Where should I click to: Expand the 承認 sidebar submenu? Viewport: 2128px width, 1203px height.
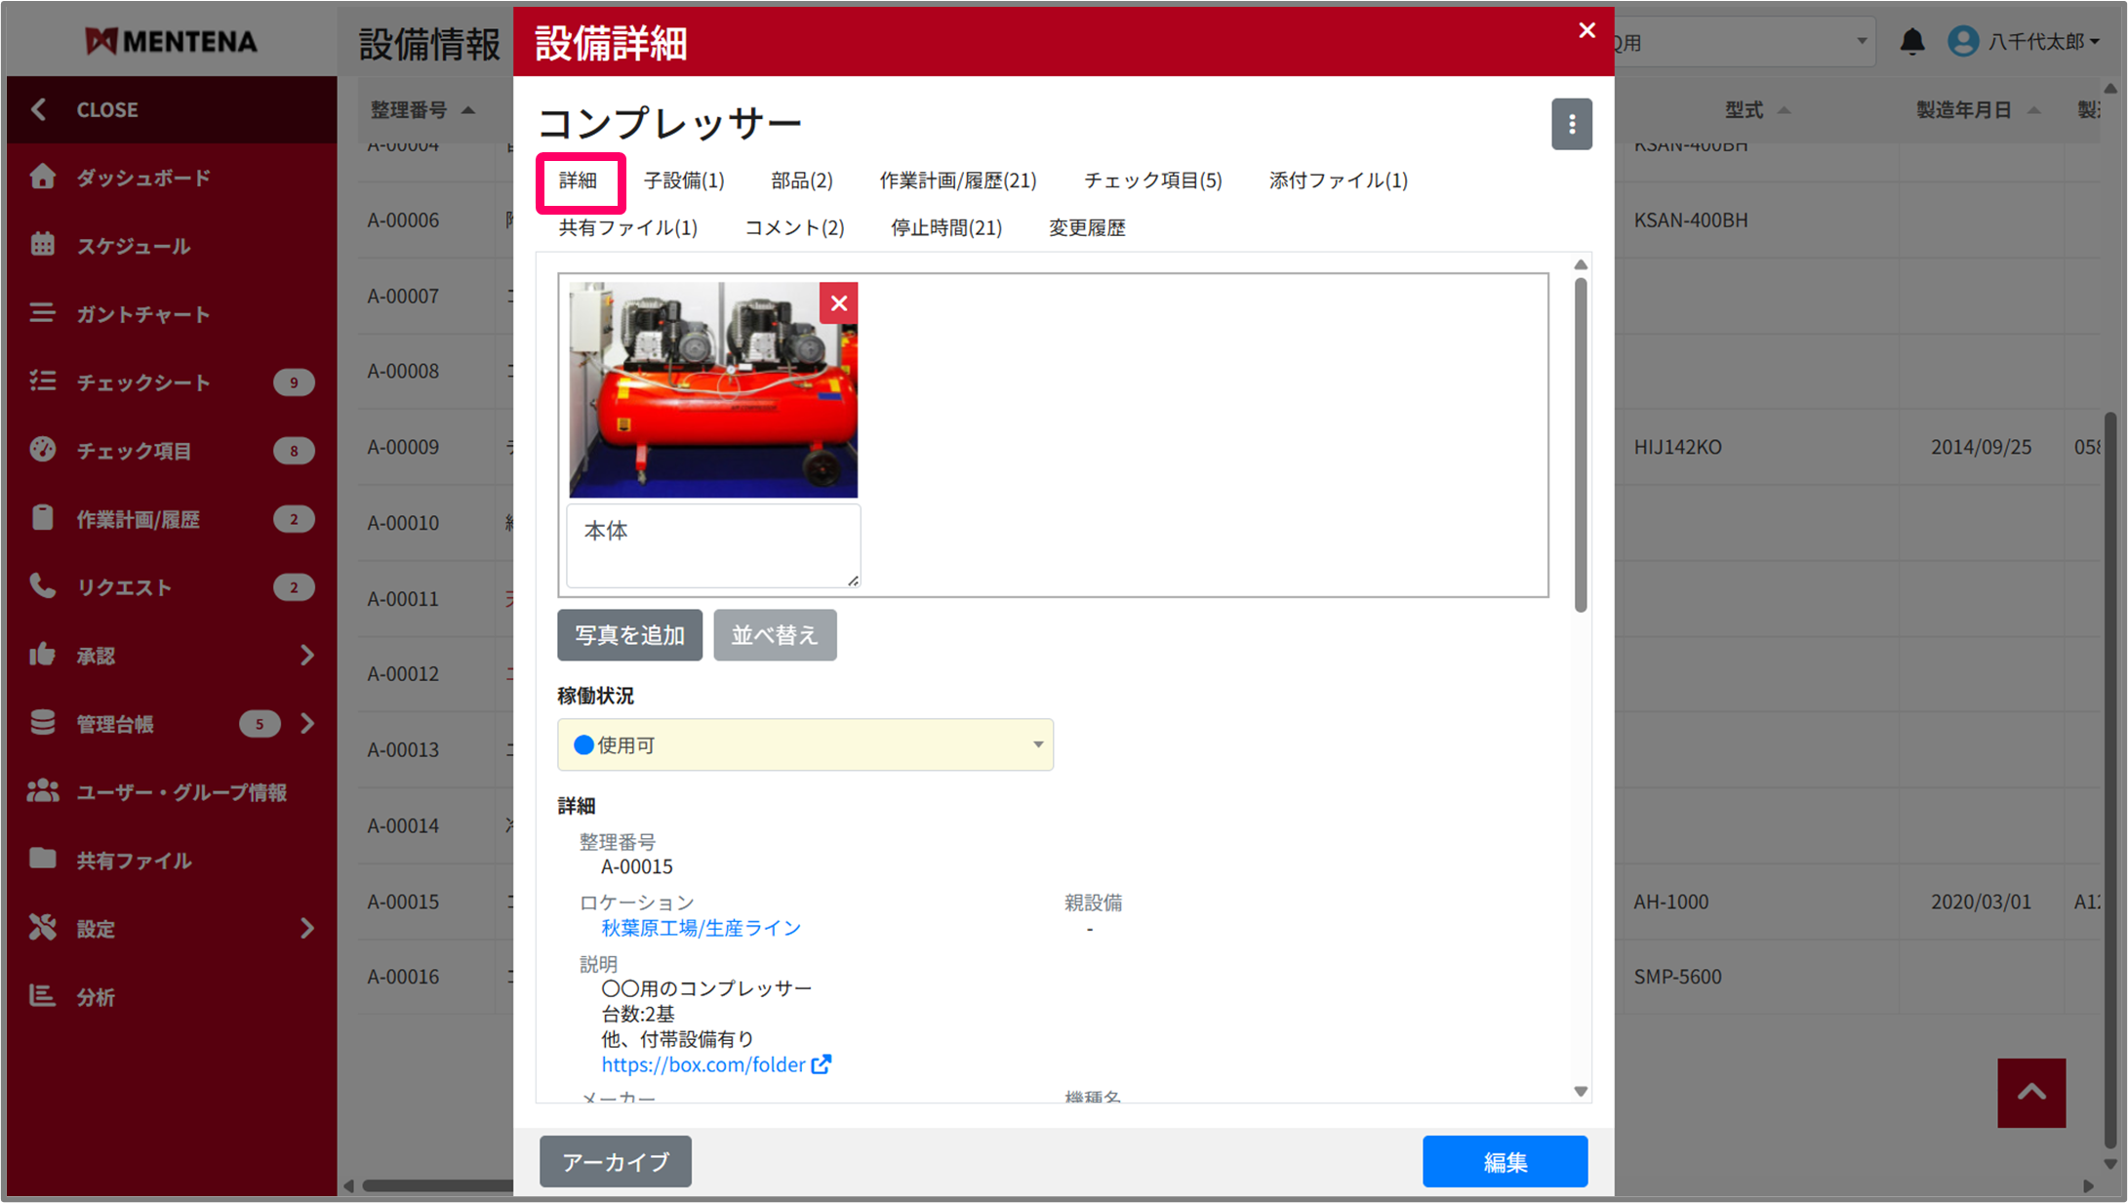click(x=307, y=656)
